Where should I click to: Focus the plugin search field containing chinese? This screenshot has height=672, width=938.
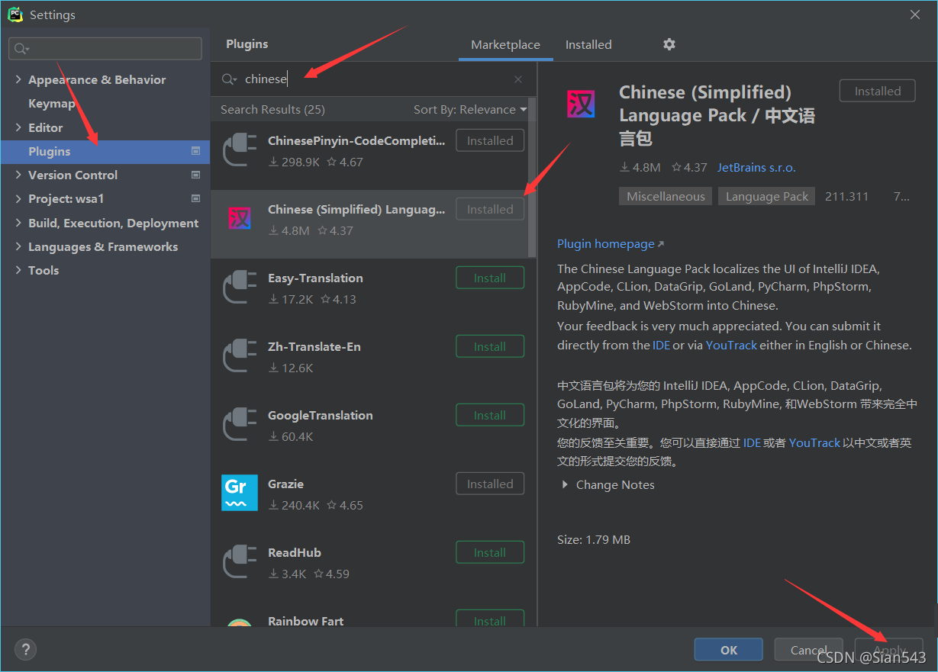coord(374,79)
